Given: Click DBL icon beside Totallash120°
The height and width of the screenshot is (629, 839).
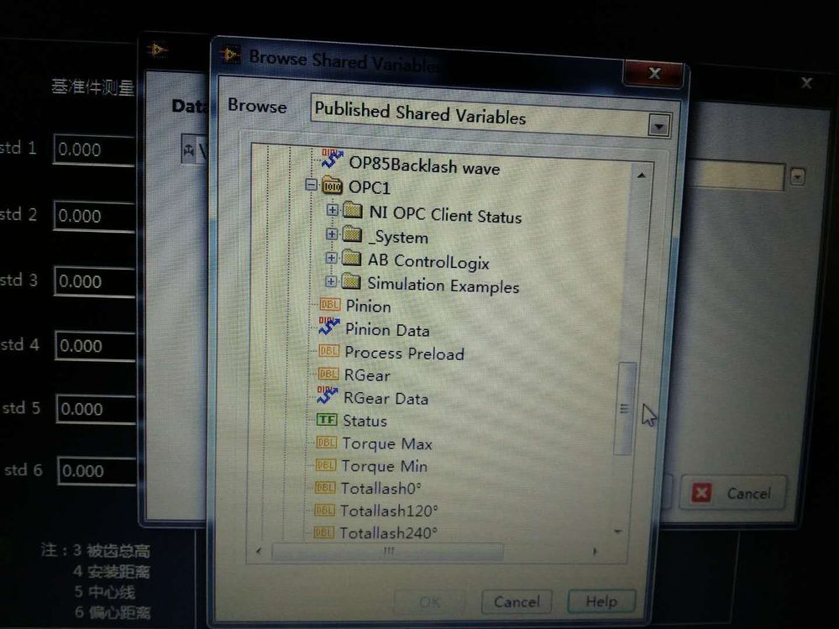Looking at the screenshot, I should pos(325,510).
